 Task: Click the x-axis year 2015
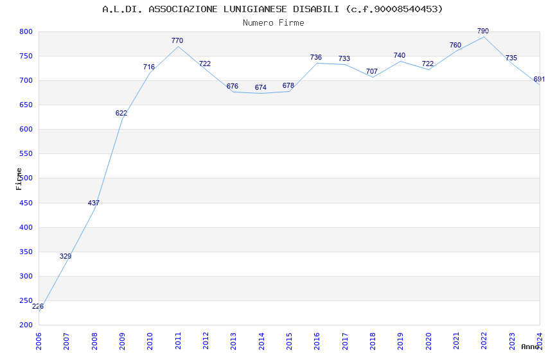click(x=289, y=341)
